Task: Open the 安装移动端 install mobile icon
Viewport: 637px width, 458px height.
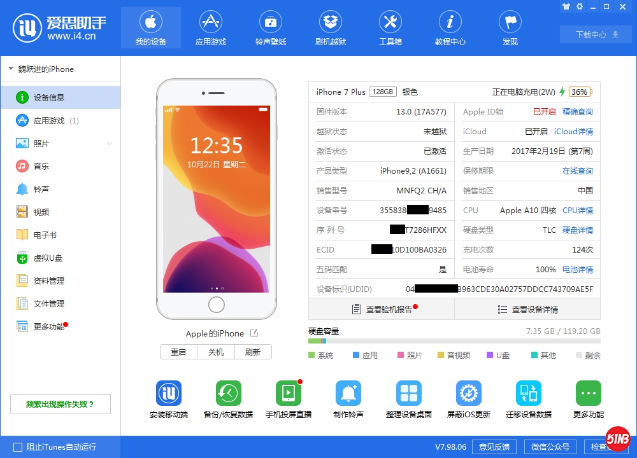Action: [169, 394]
